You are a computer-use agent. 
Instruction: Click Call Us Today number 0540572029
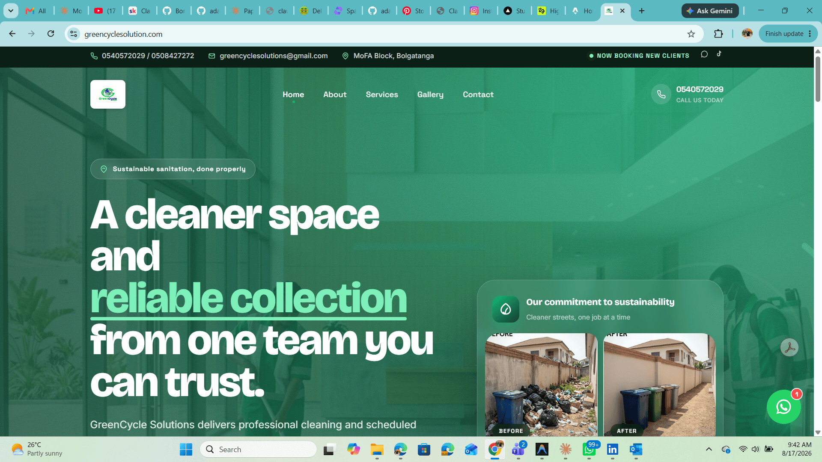[700, 89]
